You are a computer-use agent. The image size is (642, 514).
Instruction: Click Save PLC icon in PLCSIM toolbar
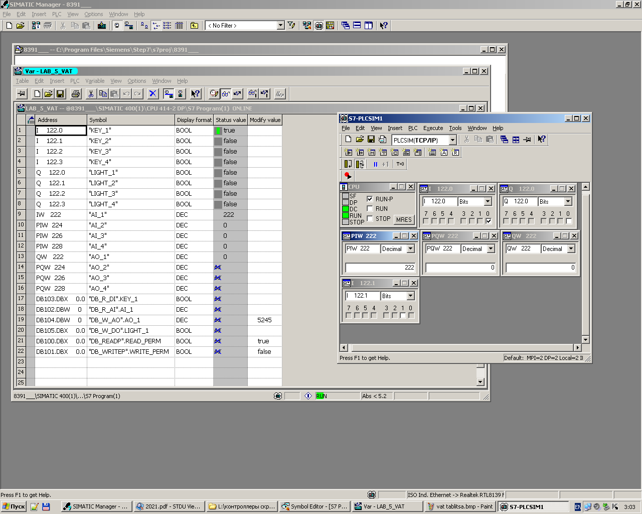pos(371,140)
